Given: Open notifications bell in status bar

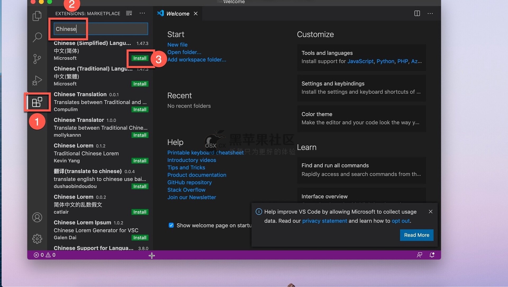Looking at the screenshot, I should pos(432,255).
